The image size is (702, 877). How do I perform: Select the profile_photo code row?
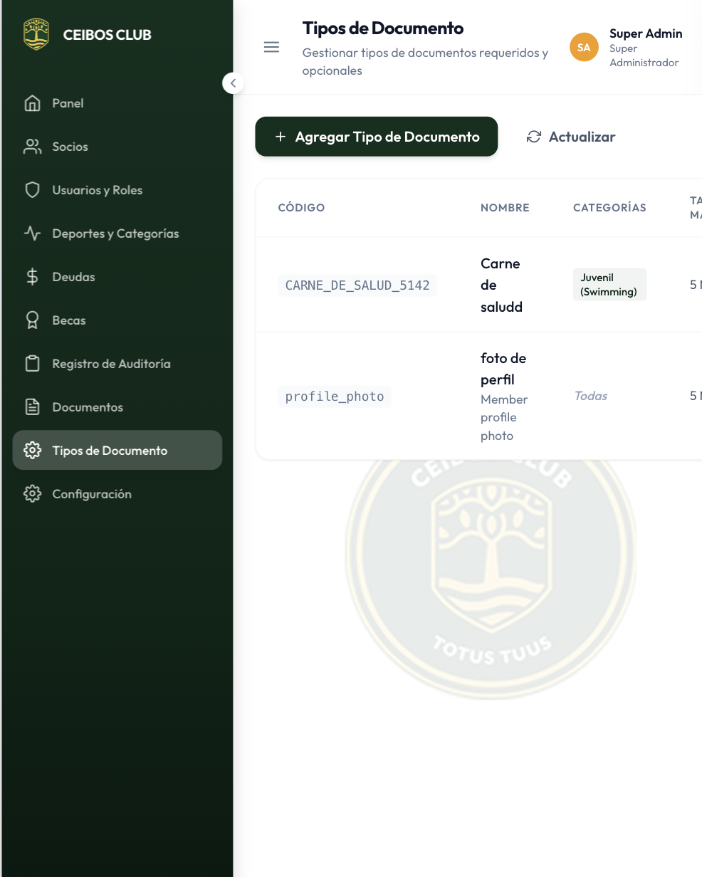[335, 397]
